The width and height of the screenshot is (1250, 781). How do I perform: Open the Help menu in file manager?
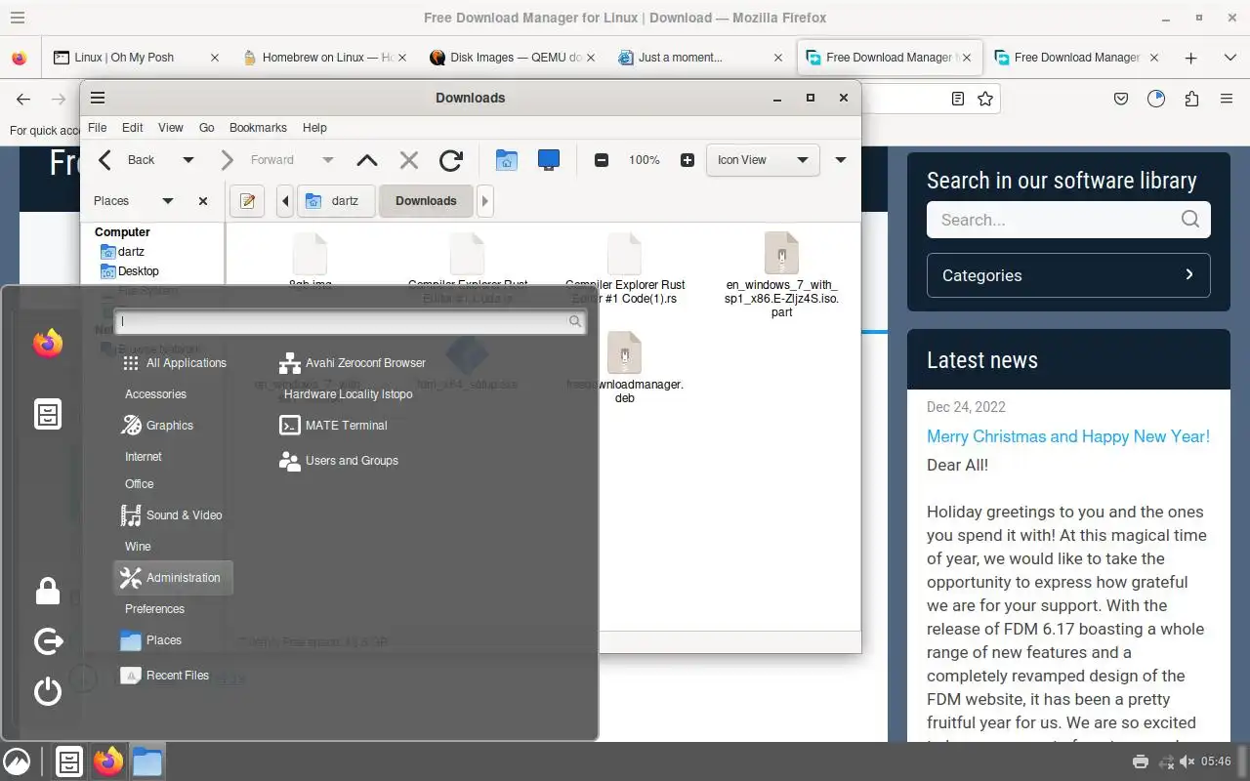click(314, 128)
